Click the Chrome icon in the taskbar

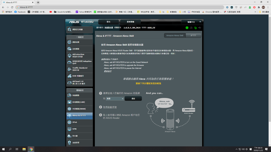tap(31, 149)
